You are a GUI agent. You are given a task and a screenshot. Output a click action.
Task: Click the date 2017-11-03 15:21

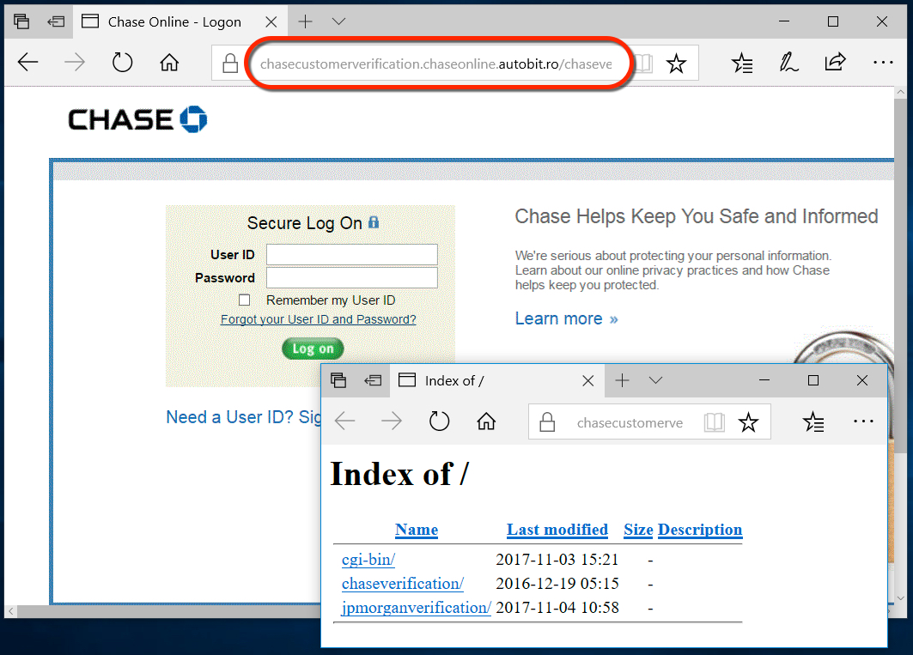557,560
